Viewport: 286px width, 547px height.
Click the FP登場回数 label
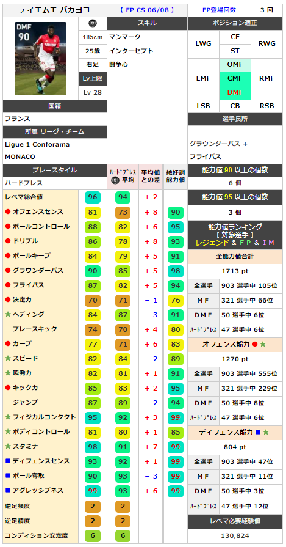[219, 10]
